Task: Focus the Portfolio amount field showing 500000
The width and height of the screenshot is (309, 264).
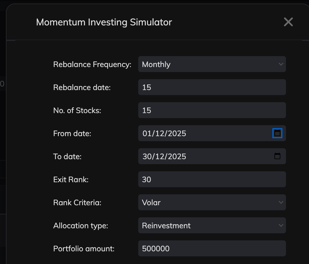Action: pyautogui.click(x=212, y=248)
